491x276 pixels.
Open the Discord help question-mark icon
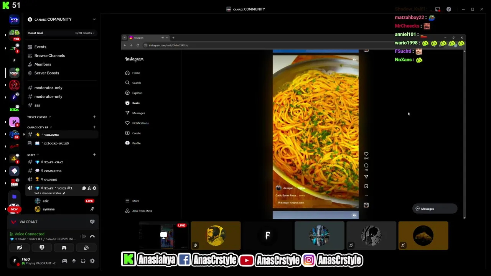449,9
